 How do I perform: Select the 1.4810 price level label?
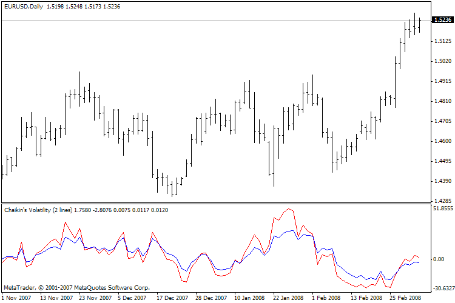coord(443,101)
